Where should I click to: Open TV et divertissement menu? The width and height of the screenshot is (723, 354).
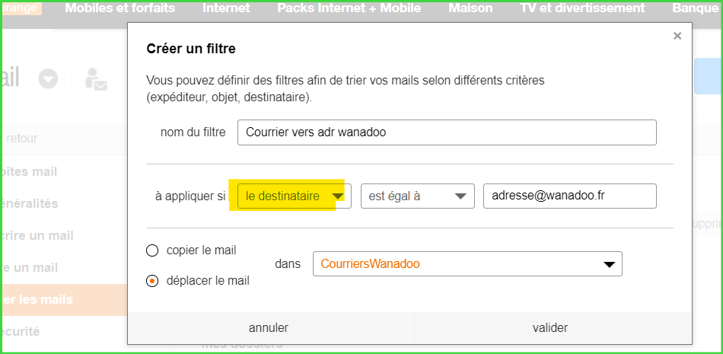tap(582, 8)
